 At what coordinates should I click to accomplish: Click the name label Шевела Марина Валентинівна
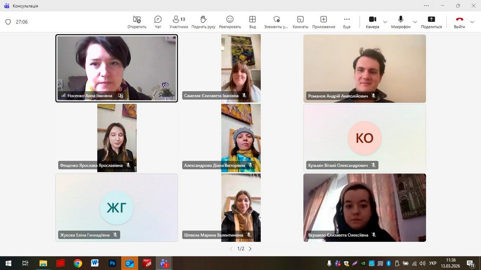click(x=213, y=235)
